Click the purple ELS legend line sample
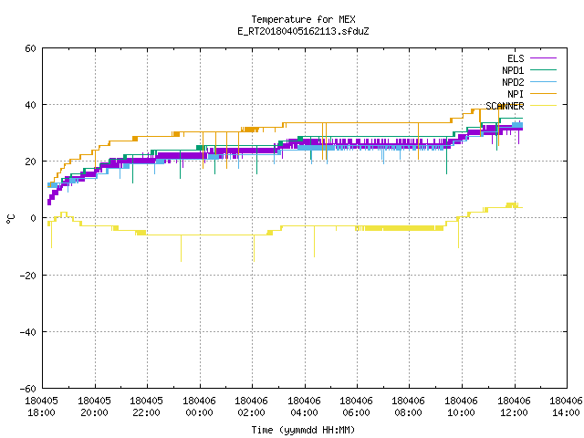Image resolution: width=584 pixels, height=438 pixels. 543,58
